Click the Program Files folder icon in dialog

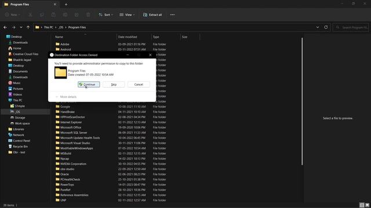point(60,72)
